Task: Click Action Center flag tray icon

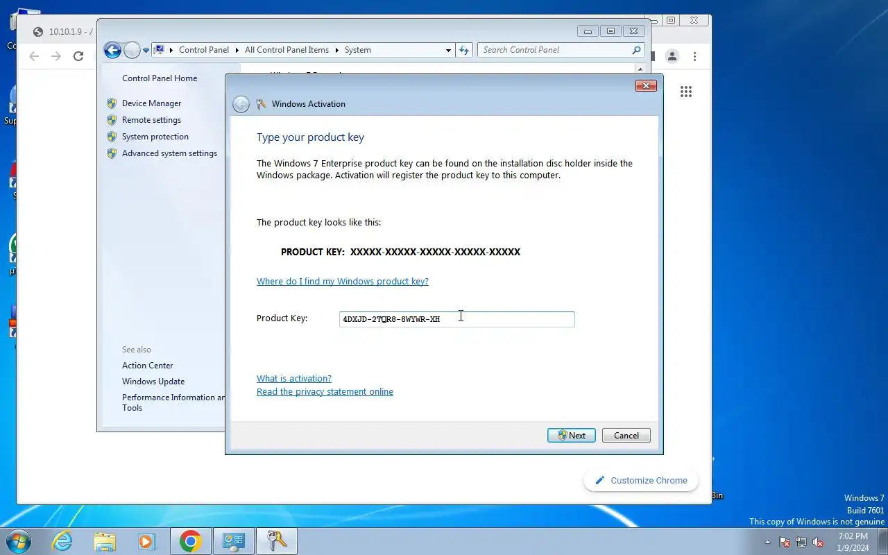Action: tap(785, 543)
